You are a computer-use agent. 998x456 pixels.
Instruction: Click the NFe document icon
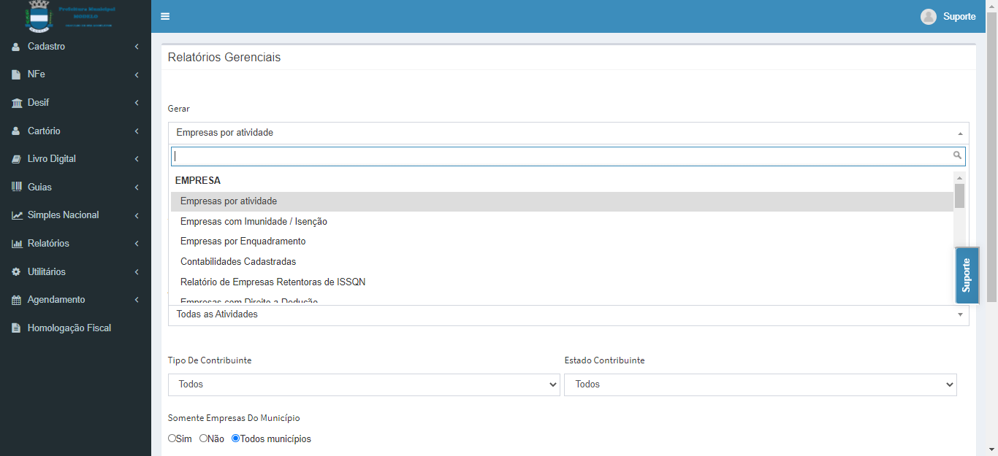16,74
